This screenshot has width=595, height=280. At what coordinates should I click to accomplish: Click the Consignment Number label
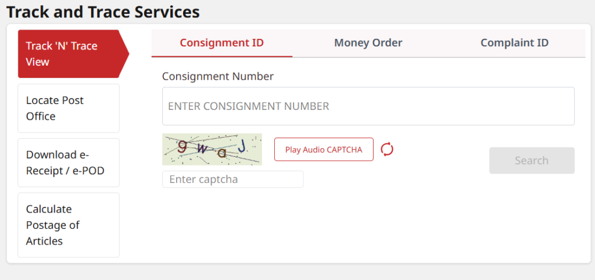pyautogui.click(x=218, y=76)
